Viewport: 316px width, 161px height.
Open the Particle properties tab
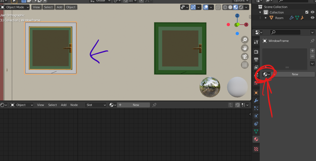point(256,108)
